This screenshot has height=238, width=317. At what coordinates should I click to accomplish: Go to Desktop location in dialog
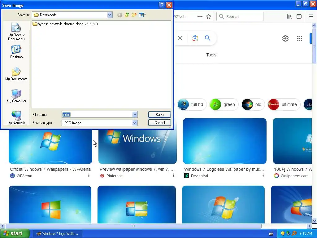click(16, 52)
